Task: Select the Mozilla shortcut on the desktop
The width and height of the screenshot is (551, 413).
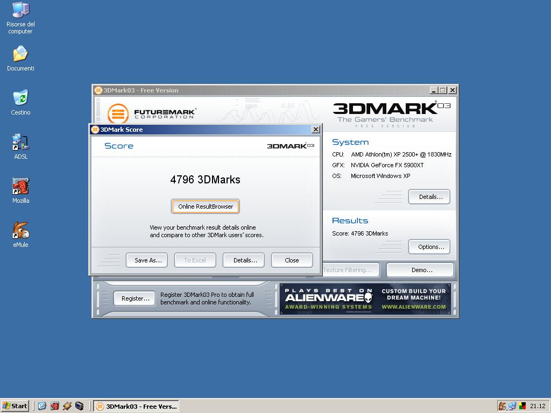Action: [20, 191]
